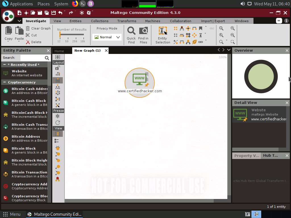This screenshot has height=218, width=291.
Task: Click the Zoom Selection dashed magnifier icon
Action: tap(232, 42)
